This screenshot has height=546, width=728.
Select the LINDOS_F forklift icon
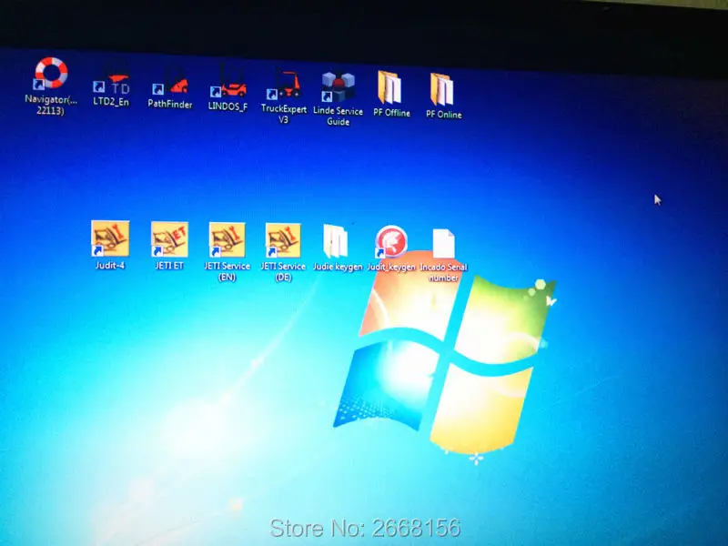click(x=227, y=83)
